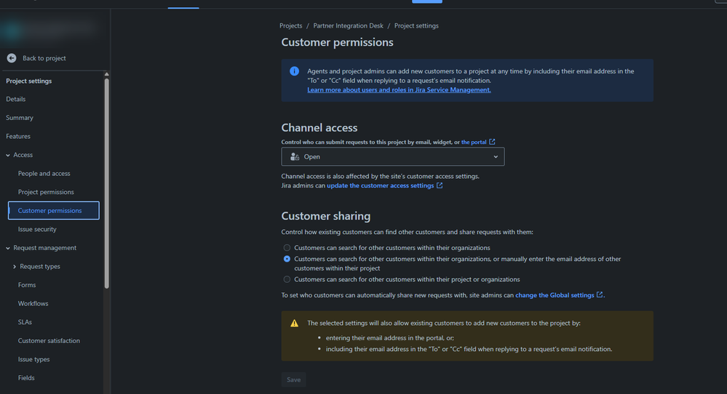Select search within project or organizations option
Screen dimensions: 727x394
pos(287,279)
